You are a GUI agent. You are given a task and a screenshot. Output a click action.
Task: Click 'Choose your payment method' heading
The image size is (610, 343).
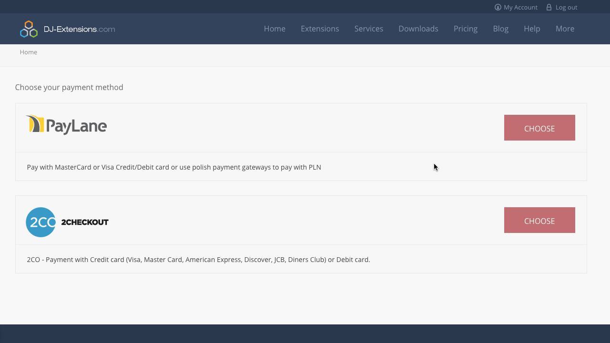tap(69, 87)
